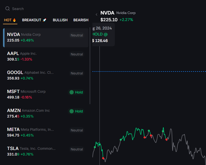Open the BEARISH tab

pos(81,20)
